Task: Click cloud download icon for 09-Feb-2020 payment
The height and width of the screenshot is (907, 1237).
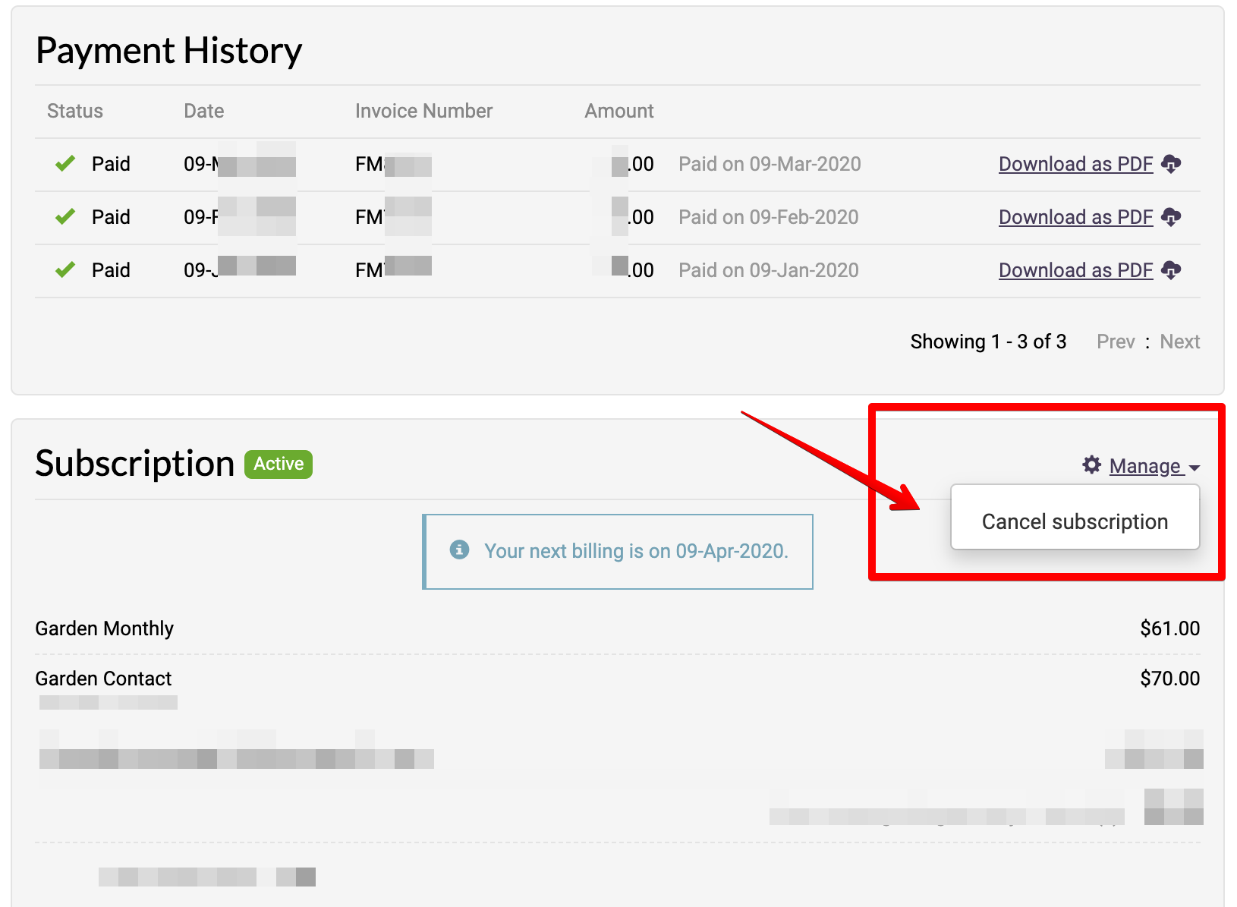Action: 1172,217
